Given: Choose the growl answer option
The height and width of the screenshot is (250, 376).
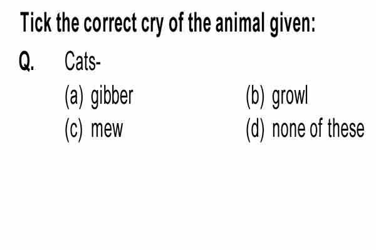Looking at the screenshot, I should [290, 97].
